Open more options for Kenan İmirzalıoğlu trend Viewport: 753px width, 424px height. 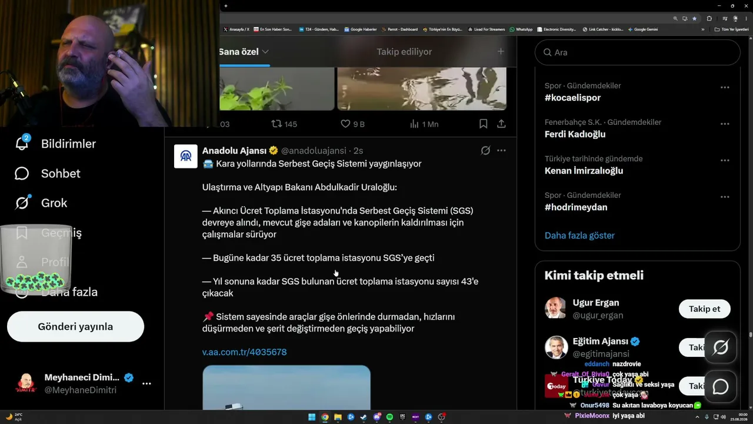tap(725, 160)
